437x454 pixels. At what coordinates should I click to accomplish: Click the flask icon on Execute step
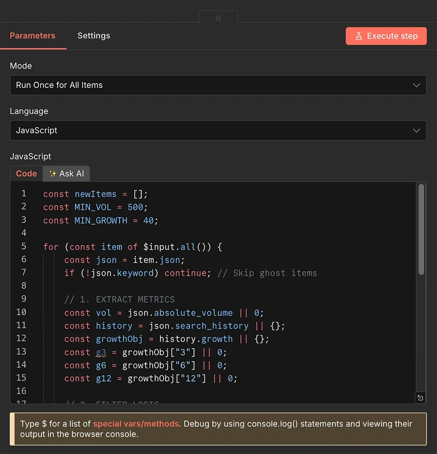(x=359, y=36)
